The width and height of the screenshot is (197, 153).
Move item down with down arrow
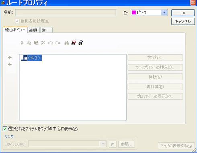tap(10, 65)
